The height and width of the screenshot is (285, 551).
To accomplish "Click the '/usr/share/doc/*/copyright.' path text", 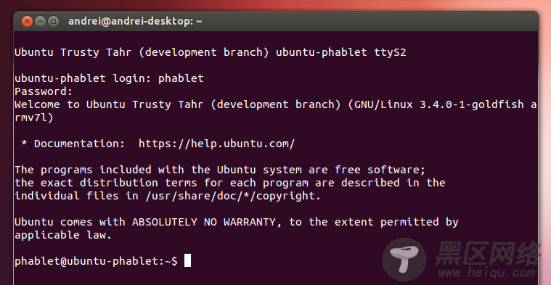I will (x=233, y=197).
